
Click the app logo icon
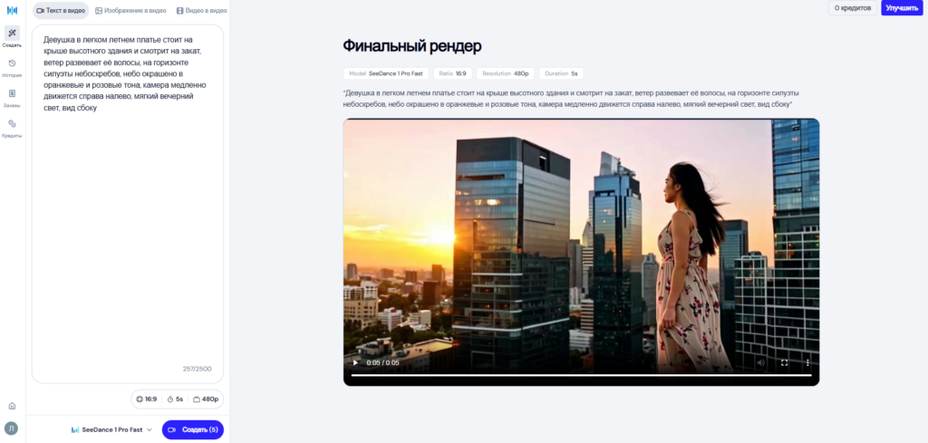(x=12, y=11)
